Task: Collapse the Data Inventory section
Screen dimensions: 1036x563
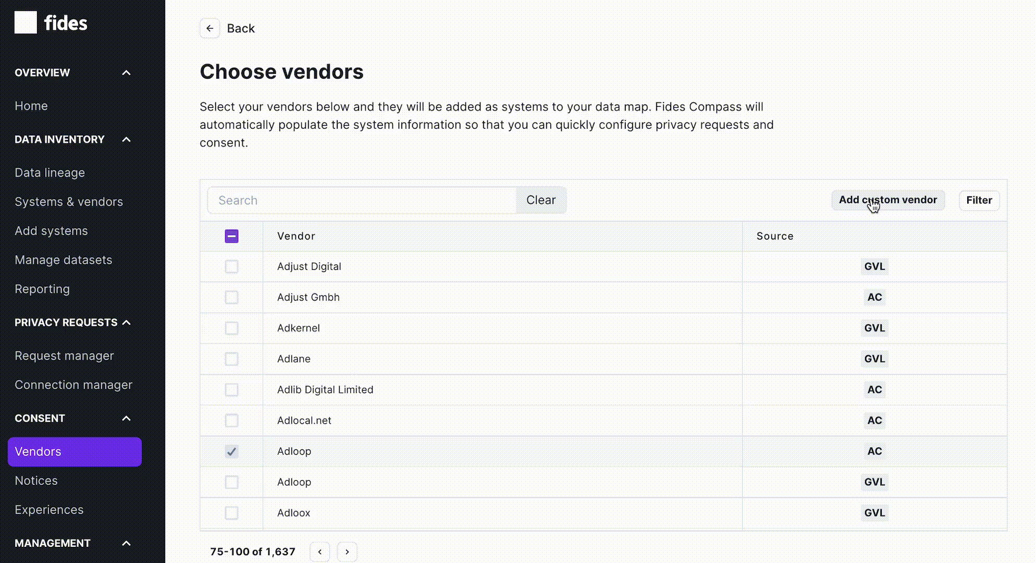Action: 126,139
